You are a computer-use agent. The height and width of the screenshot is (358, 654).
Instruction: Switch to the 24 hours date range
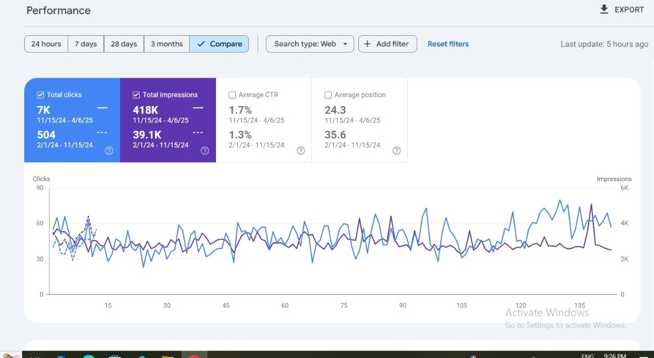pos(46,44)
